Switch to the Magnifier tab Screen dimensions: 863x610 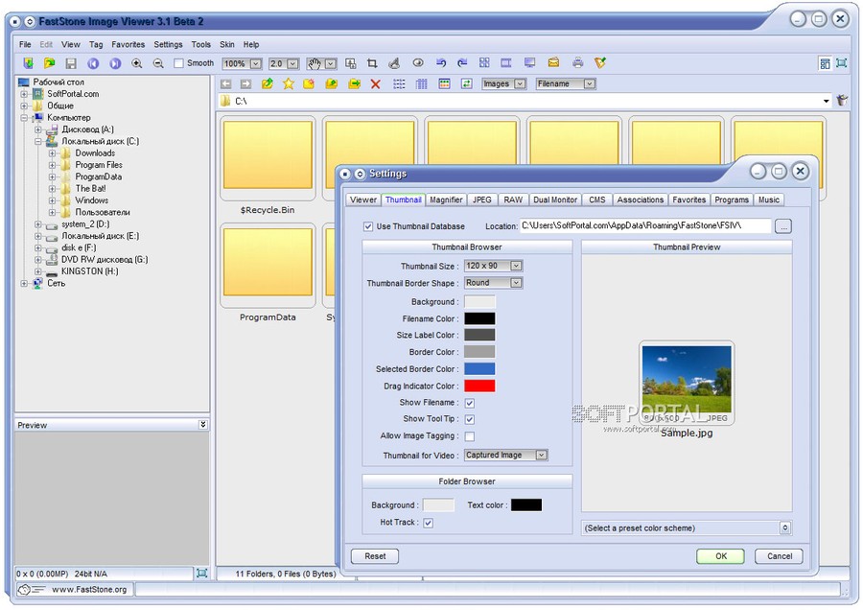point(446,199)
